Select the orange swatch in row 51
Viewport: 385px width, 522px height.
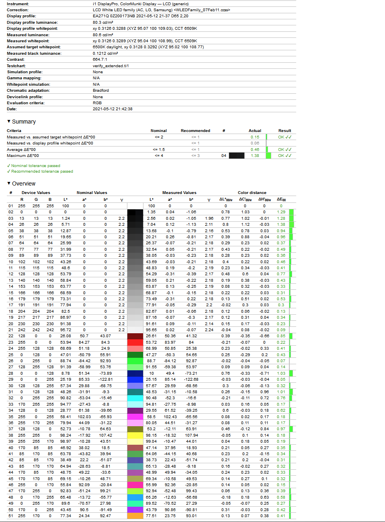(135, 516)
